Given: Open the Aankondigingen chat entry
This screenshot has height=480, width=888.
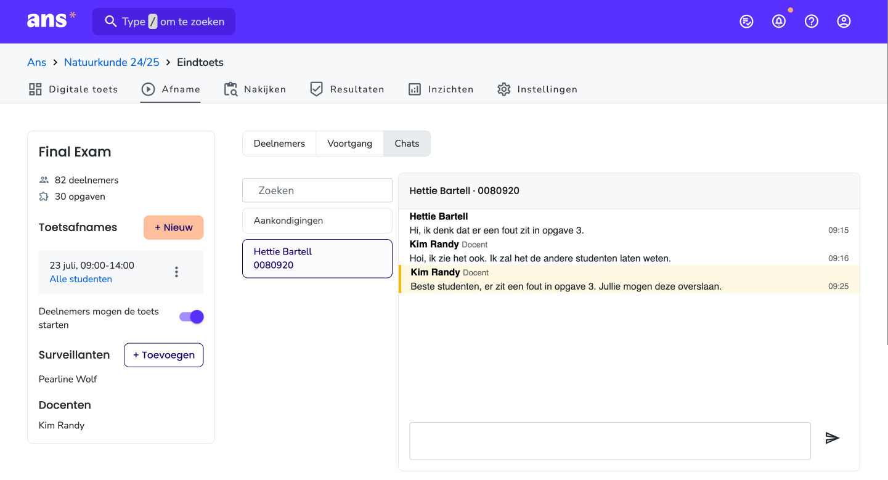Looking at the screenshot, I should [x=317, y=221].
